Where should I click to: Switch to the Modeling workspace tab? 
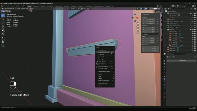[36, 6]
